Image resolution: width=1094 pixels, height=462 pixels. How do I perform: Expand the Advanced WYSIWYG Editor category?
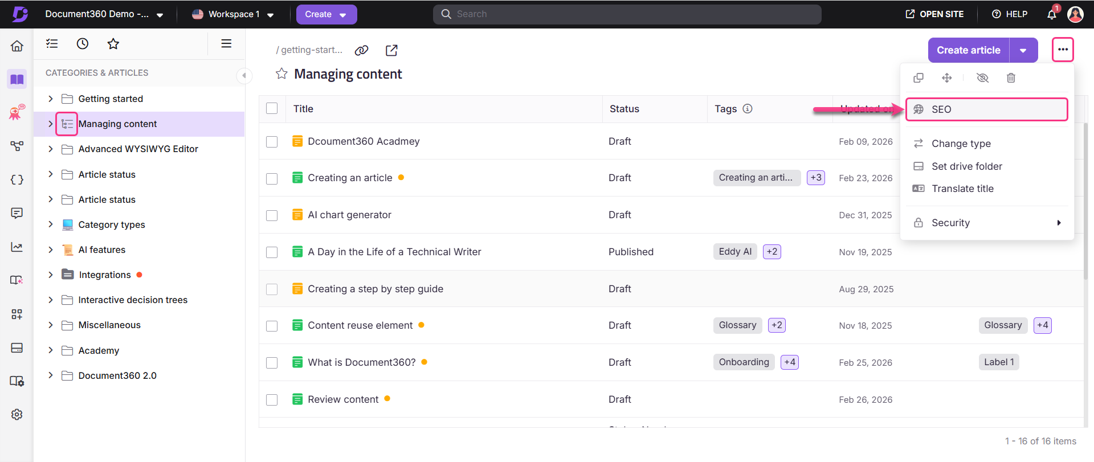51,149
